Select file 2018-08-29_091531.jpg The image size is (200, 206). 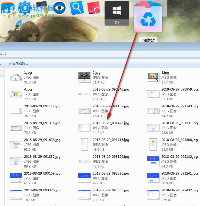[172, 128]
